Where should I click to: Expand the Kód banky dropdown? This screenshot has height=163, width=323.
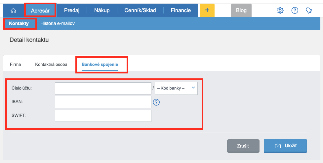coord(176,88)
